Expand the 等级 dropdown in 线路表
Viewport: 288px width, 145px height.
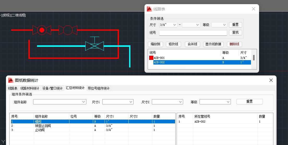tap(219, 25)
